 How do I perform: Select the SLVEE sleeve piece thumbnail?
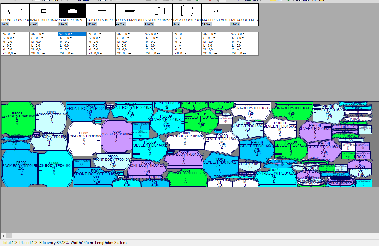[x=158, y=12]
